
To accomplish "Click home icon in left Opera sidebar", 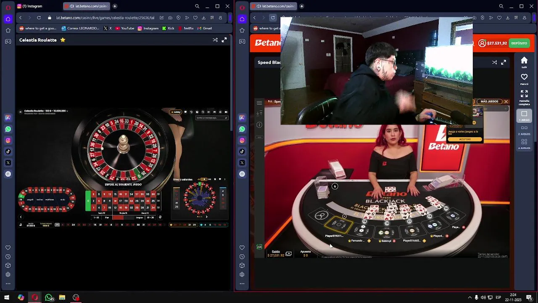I will [8, 19].
